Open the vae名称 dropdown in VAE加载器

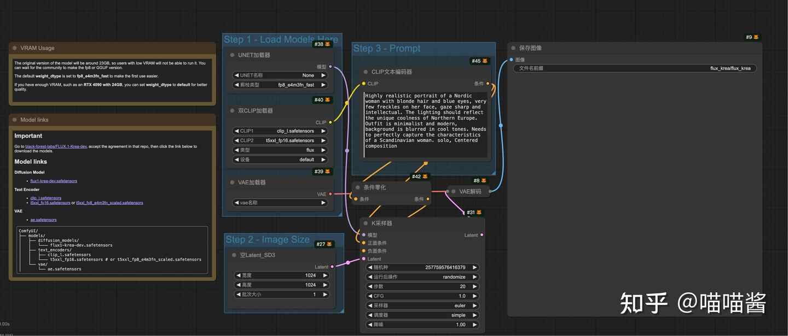(280, 203)
